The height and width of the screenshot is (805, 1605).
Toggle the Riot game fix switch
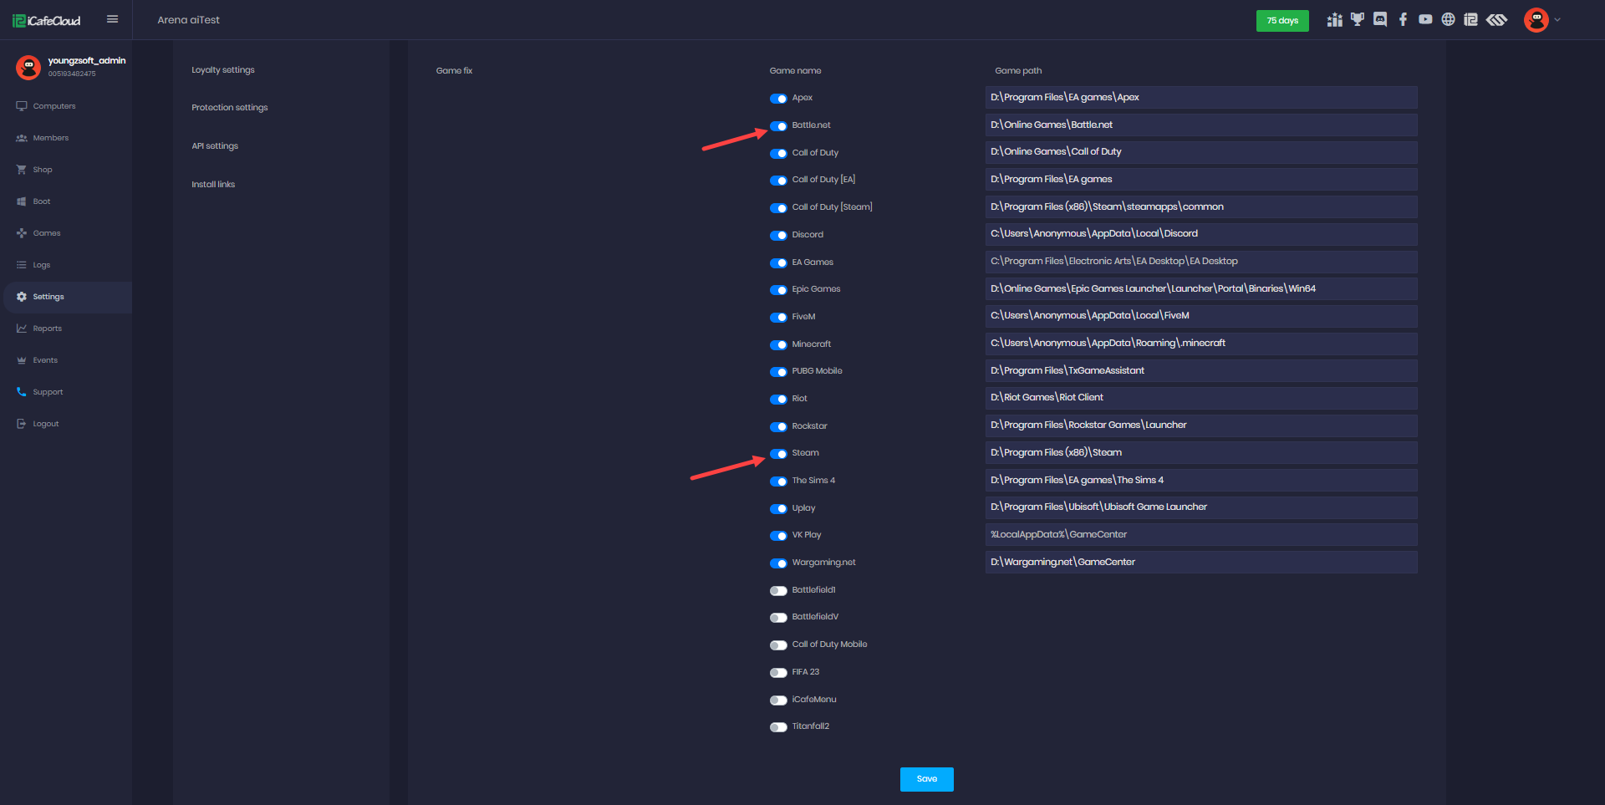(x=778, y=400)
